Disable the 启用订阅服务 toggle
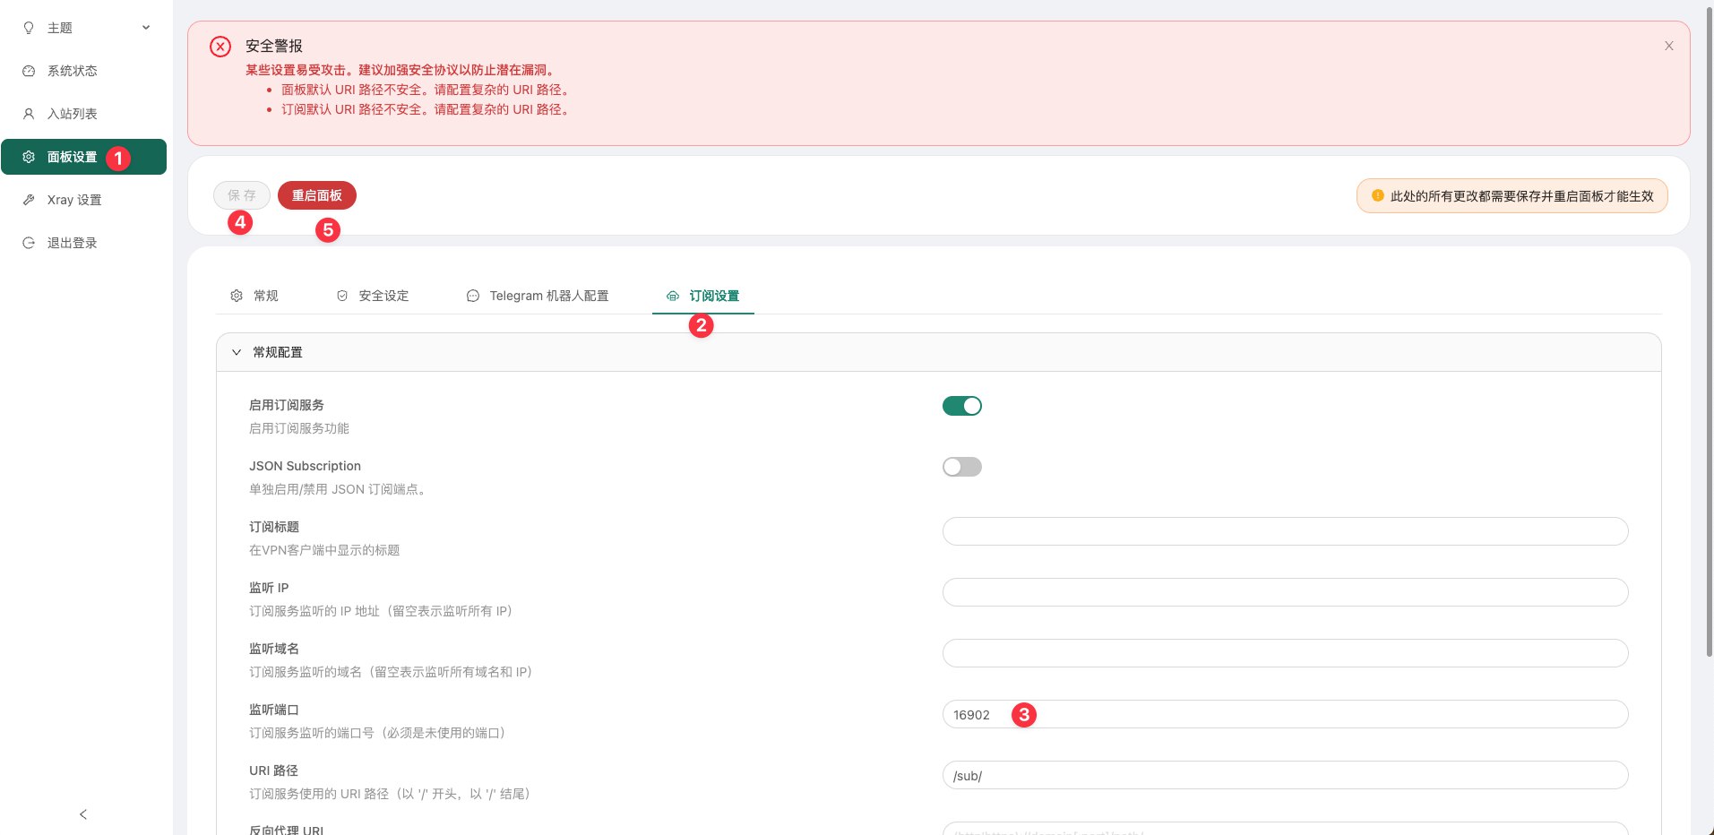 point(961,405)
